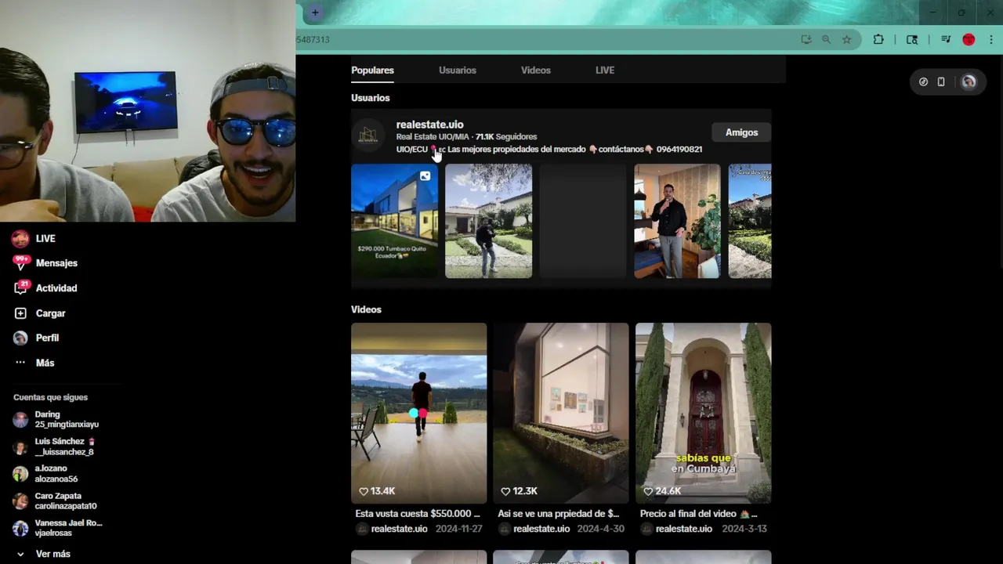Click the 24.6K heart on third video

tap(648, 491)
